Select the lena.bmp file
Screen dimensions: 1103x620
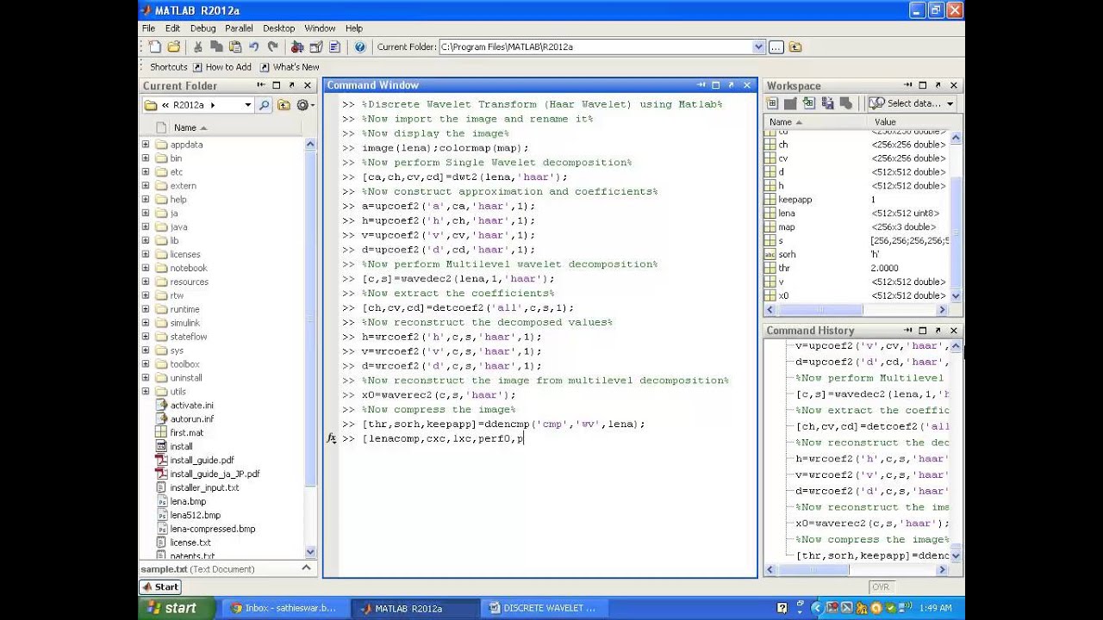tap(188, 501)
